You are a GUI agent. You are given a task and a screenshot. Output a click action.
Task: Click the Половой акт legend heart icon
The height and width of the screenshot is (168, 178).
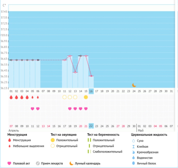[x=10, y=163]
